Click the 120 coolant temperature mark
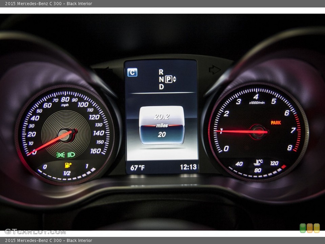The image size is (325, 244). (274, 163)
